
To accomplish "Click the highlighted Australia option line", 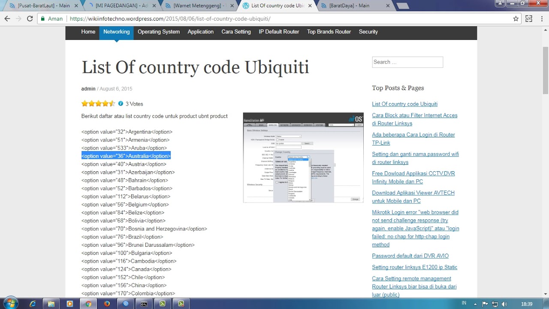I will tap(126, 156).
